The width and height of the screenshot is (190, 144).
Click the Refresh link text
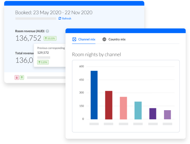[x=66, y=19]
